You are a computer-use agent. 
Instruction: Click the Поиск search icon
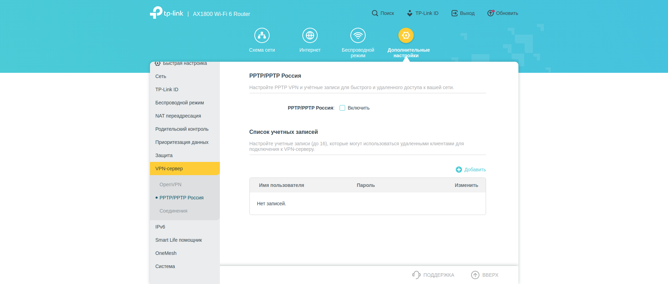click(x=375, y=13)
